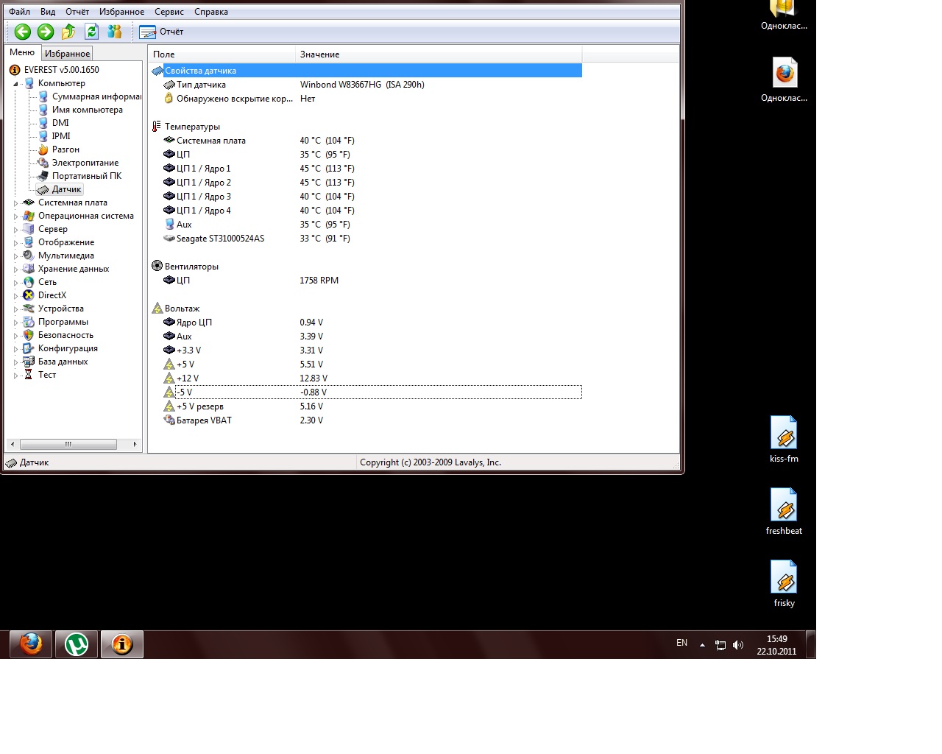Viewport: 942px width, 754px height.
Task: Select Суммарная информация in the tree
Action: click(x=96, y=96)
